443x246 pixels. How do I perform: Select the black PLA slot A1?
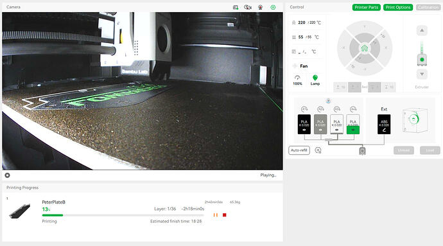(304, 124)
